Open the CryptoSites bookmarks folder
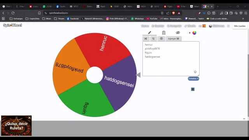Screen dimensions: 249x140 pos(33,19)
